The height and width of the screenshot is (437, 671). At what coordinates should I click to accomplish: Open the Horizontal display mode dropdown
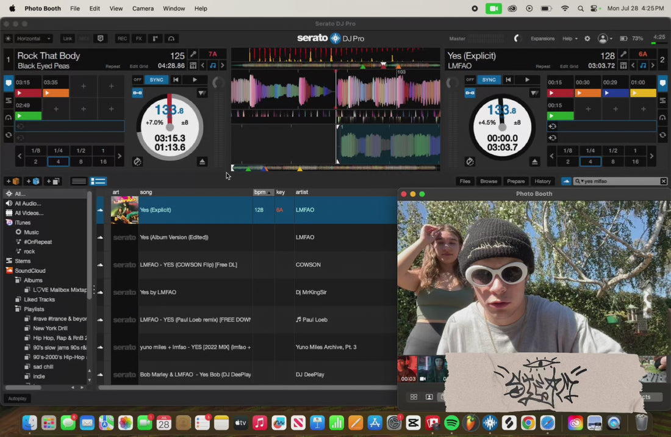(x=34, y=38)
